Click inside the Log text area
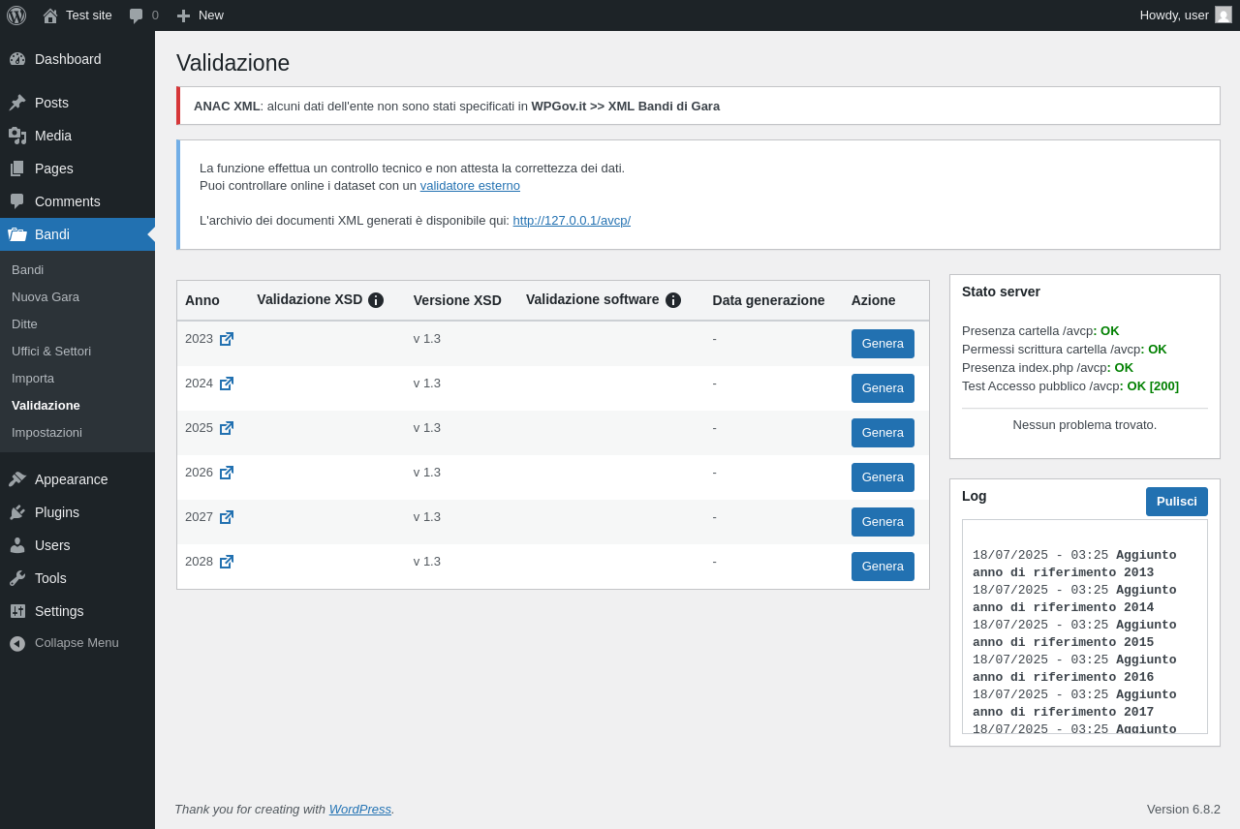 [x=1085, y=627]
